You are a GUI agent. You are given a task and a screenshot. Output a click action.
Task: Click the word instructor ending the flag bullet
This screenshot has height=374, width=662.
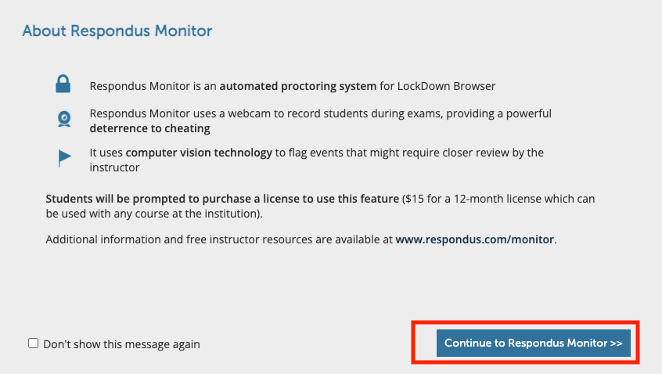tap(114, 167)
